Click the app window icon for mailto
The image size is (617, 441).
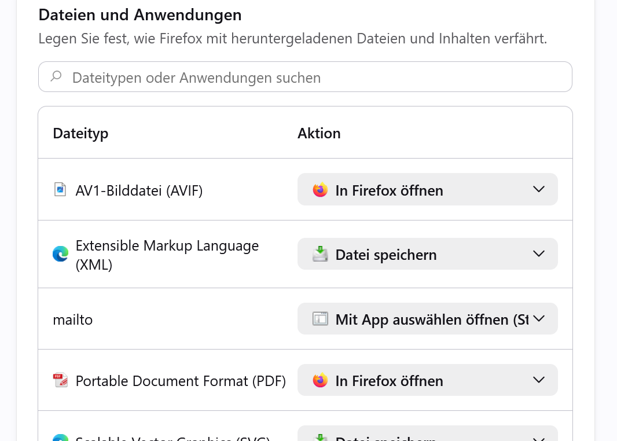[320, 319]
